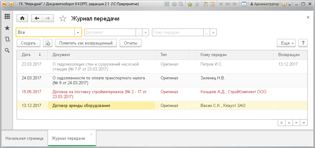Viewport: 315px width, 148px height.
Task: Click the Print icon in title bar
Action: coord(174,4)
